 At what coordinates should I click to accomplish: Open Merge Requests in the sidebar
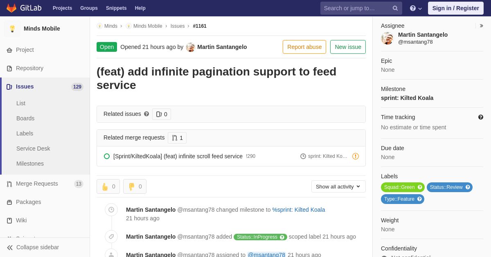click(x=37, y=184)
